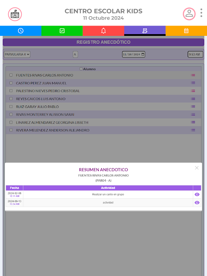207x276 pixels.
Task: Switch to the purple anecdotal record tab
Action: (145, 31)
